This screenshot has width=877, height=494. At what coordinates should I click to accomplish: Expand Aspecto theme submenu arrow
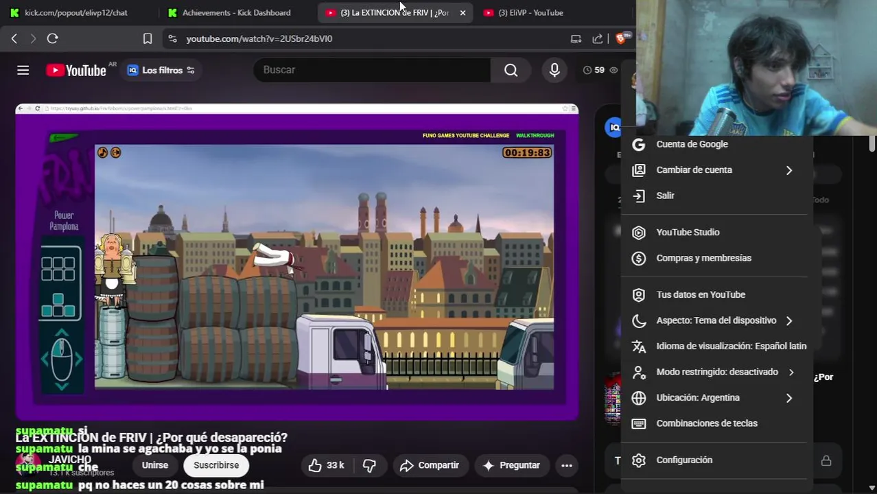click(x=789, y=320)
